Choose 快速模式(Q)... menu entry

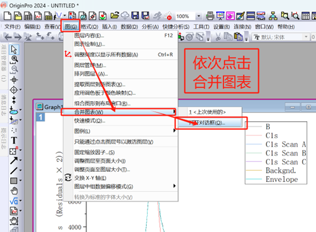tap(120, 121)
